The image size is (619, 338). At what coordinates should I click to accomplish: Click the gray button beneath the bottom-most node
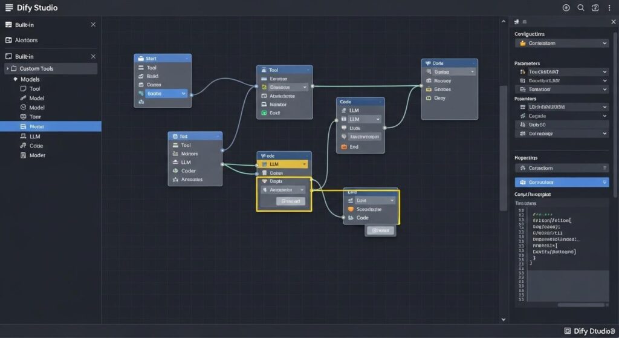(x=380, y=230)
